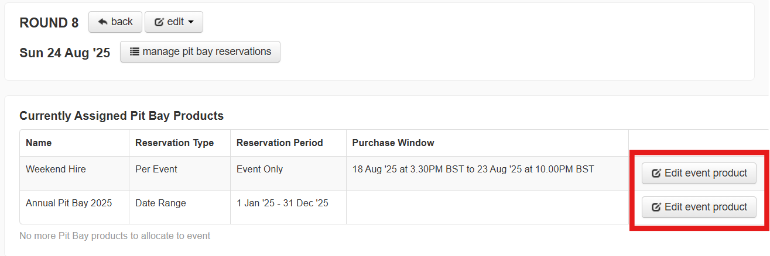Select the Annual Pit Bay 2025 cell

coord(74,207)
